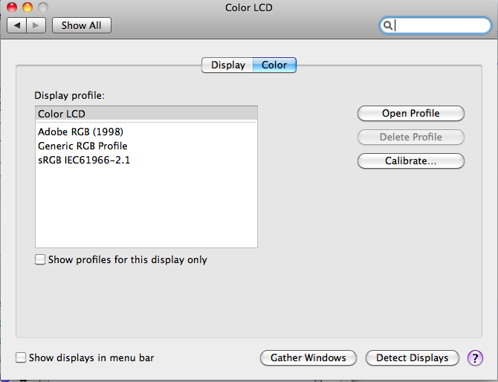Screen dimensions: 498x382
Task: Click the Detect Displays button
Action: coord(413,358)
